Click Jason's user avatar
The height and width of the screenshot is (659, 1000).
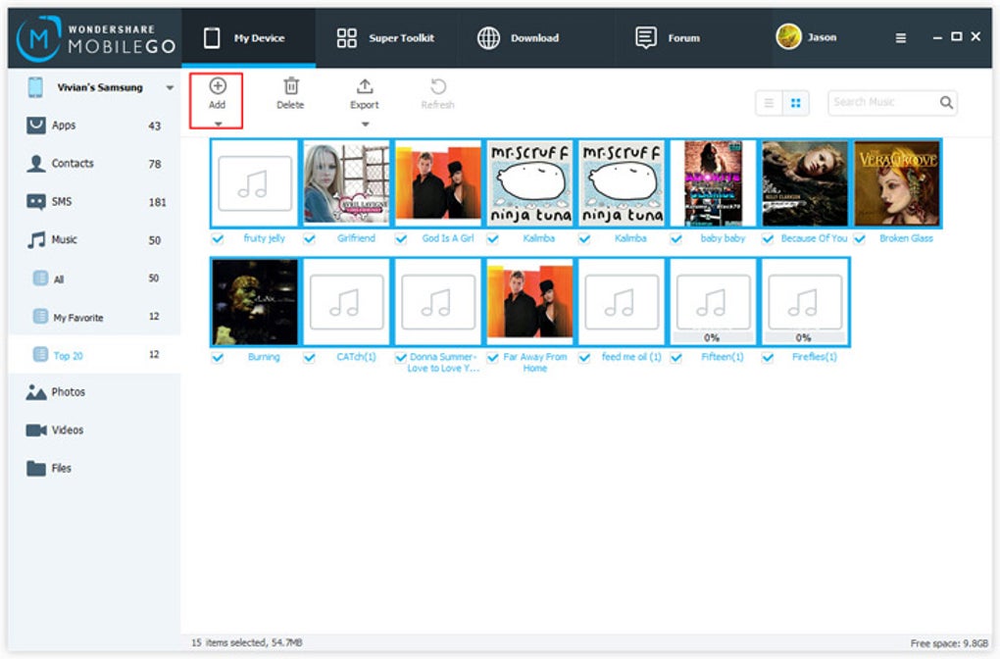[x=788, y=37]
